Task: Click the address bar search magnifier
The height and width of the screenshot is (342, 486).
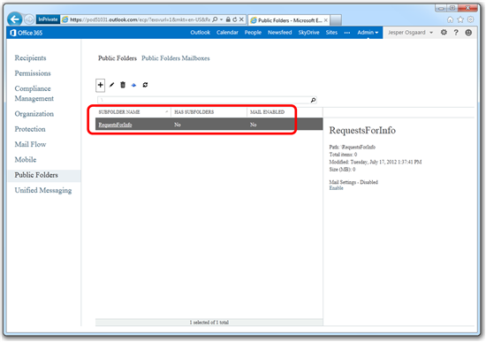Action: click(215, 19)
